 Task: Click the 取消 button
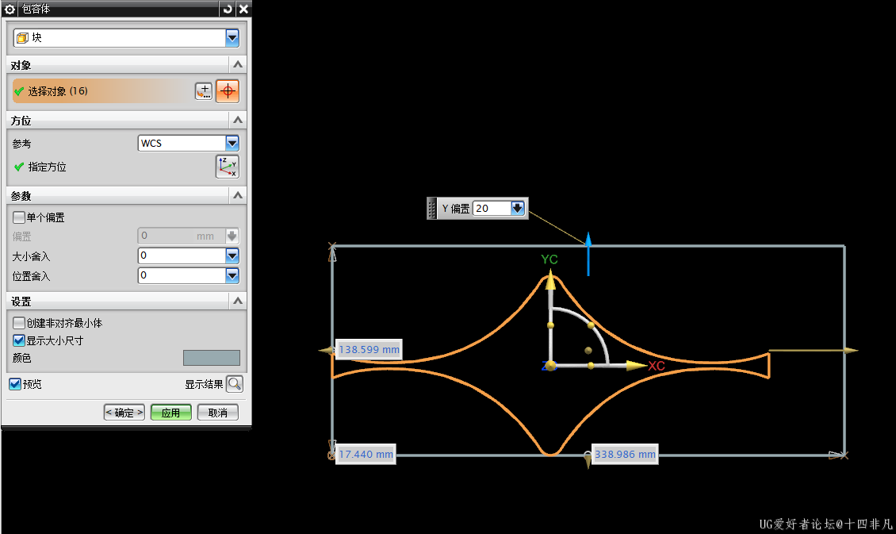(218, 413)
